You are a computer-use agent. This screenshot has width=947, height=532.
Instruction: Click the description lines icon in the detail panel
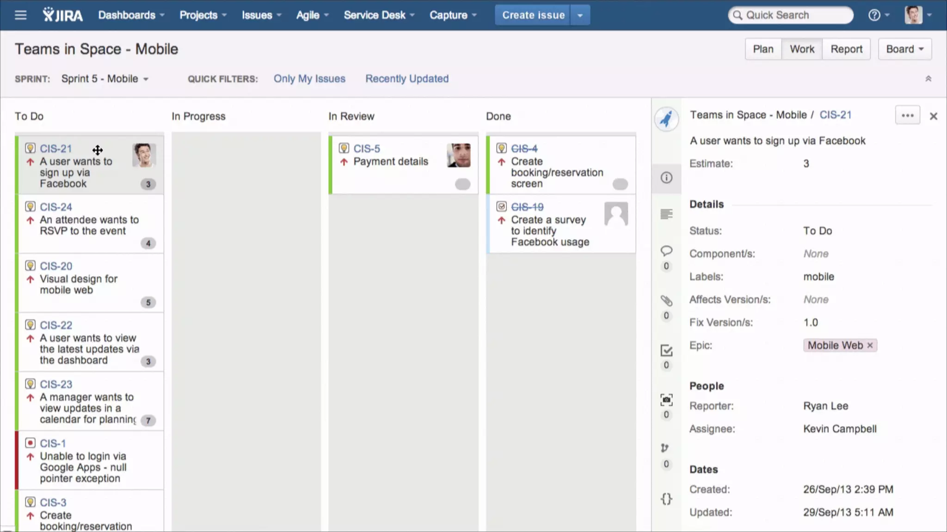pos(666,214)
